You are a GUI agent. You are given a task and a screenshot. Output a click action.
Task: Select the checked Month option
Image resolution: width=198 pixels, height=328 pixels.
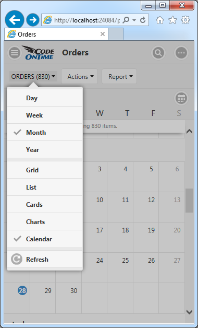(x=45, y=133)
